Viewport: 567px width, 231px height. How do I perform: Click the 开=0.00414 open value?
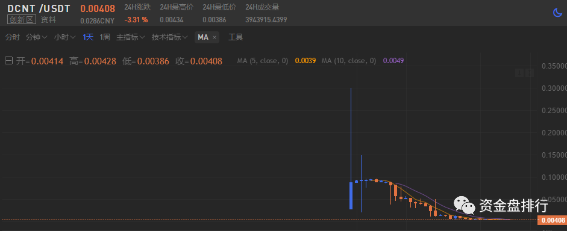click(x=40, y=61)
